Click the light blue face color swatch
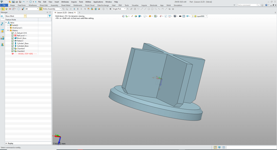The height and width of the screenshot is (150, 277). [184, 16]
